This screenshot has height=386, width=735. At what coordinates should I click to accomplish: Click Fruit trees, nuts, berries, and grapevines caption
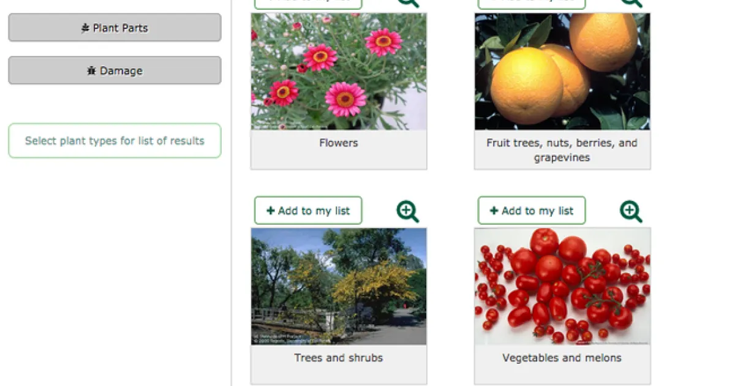[562, 150]
